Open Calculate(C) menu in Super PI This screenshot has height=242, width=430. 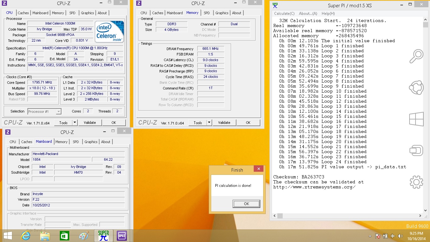coord(284,14)
